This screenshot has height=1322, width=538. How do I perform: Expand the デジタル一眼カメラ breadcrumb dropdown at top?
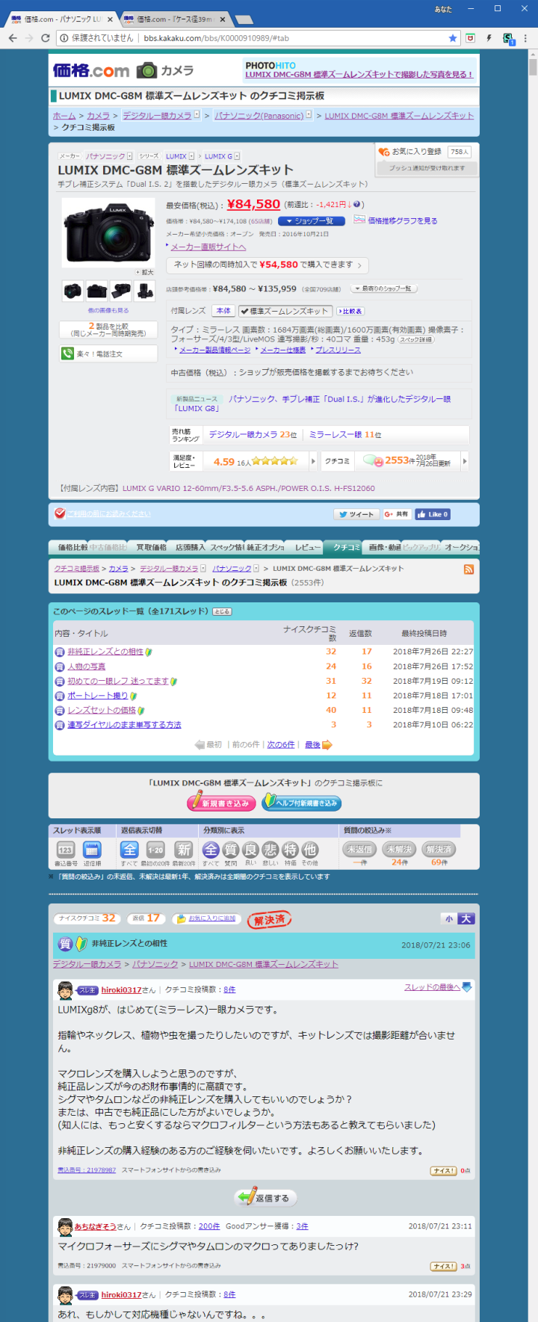(197, 115)
